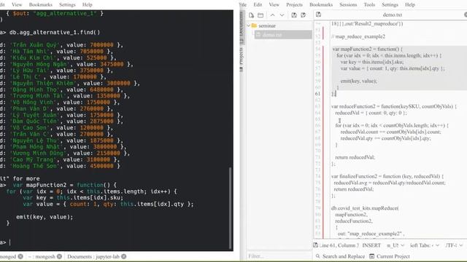Click the document status icon in status bar

pos(316,245)
